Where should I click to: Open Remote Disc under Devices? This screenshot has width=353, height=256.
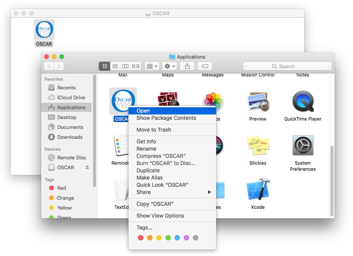(66, 157)
